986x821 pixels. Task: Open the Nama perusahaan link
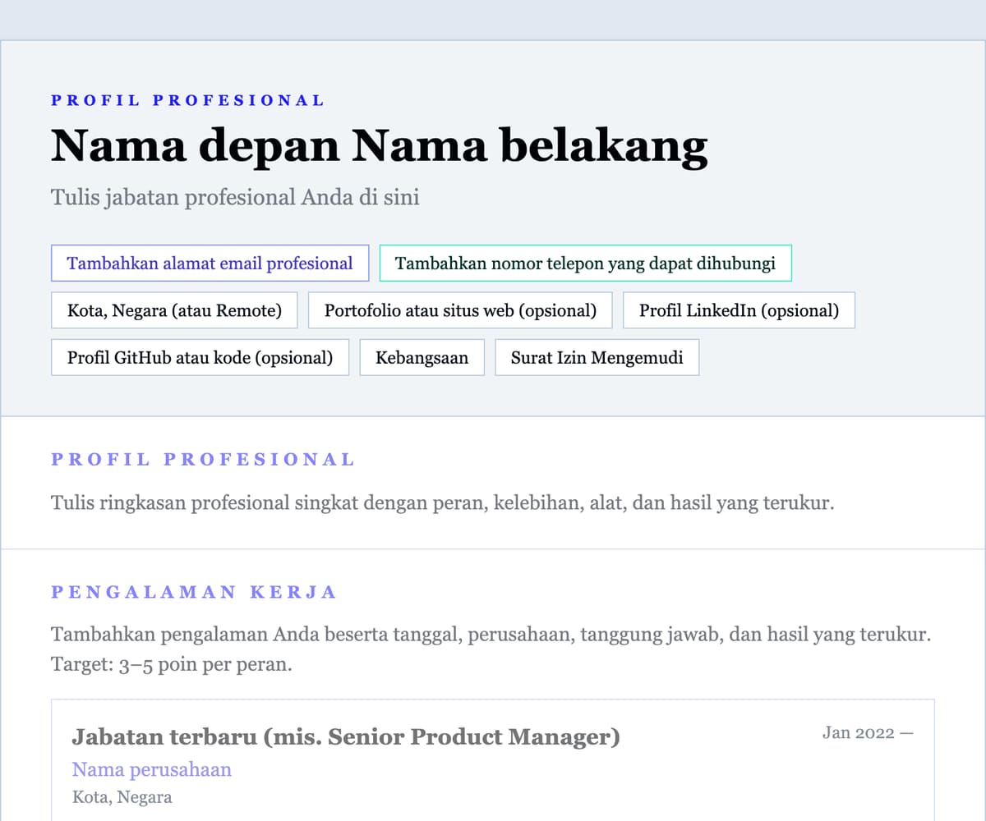tap(151, 769)
